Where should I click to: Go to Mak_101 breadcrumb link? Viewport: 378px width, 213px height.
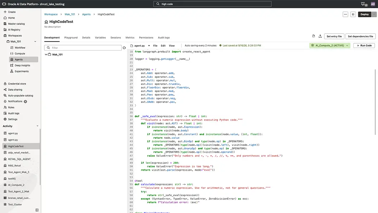point(70,14)
